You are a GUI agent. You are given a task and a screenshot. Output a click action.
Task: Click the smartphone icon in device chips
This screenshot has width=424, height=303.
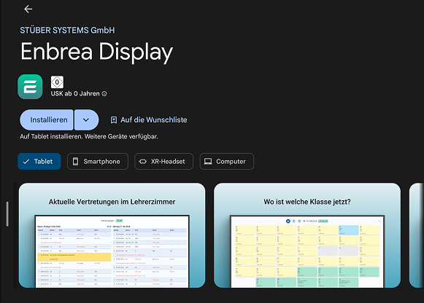point(75,162)
